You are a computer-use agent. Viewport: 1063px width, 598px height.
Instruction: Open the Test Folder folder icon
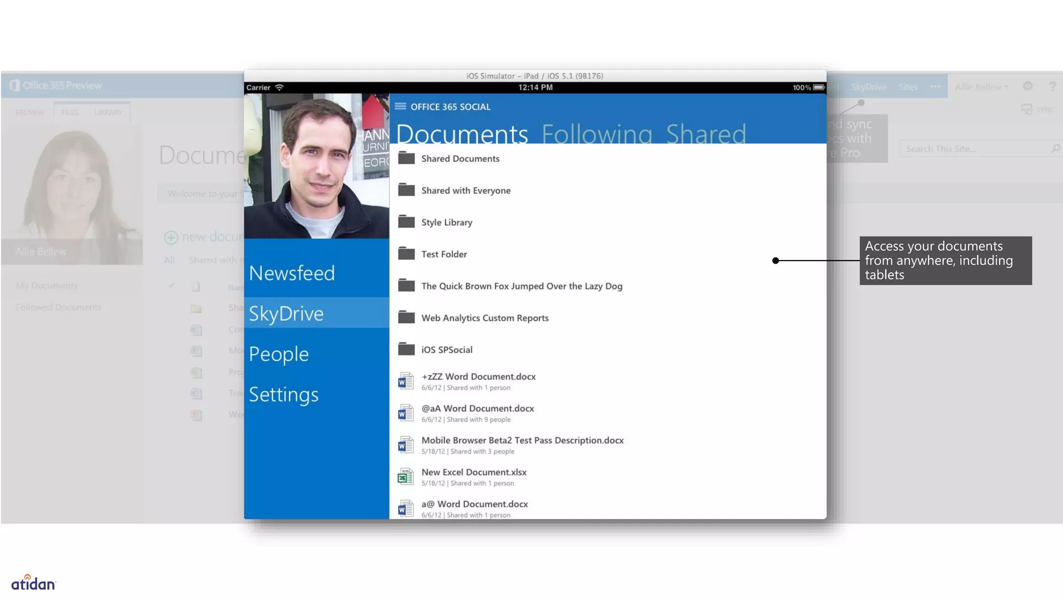point(406,253)
